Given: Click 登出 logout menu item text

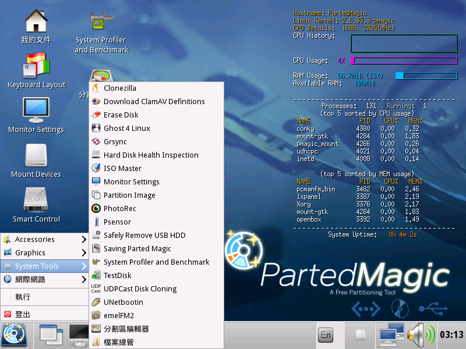Looking at the screenshot, I should pyautogui.click(x=23, y=314).
